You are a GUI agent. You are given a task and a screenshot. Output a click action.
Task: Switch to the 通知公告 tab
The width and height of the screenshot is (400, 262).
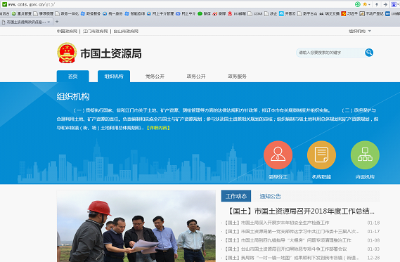[x=270, y=196]
